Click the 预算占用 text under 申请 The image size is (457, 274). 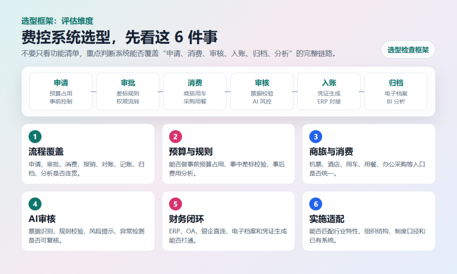click(x=61, y=94)
